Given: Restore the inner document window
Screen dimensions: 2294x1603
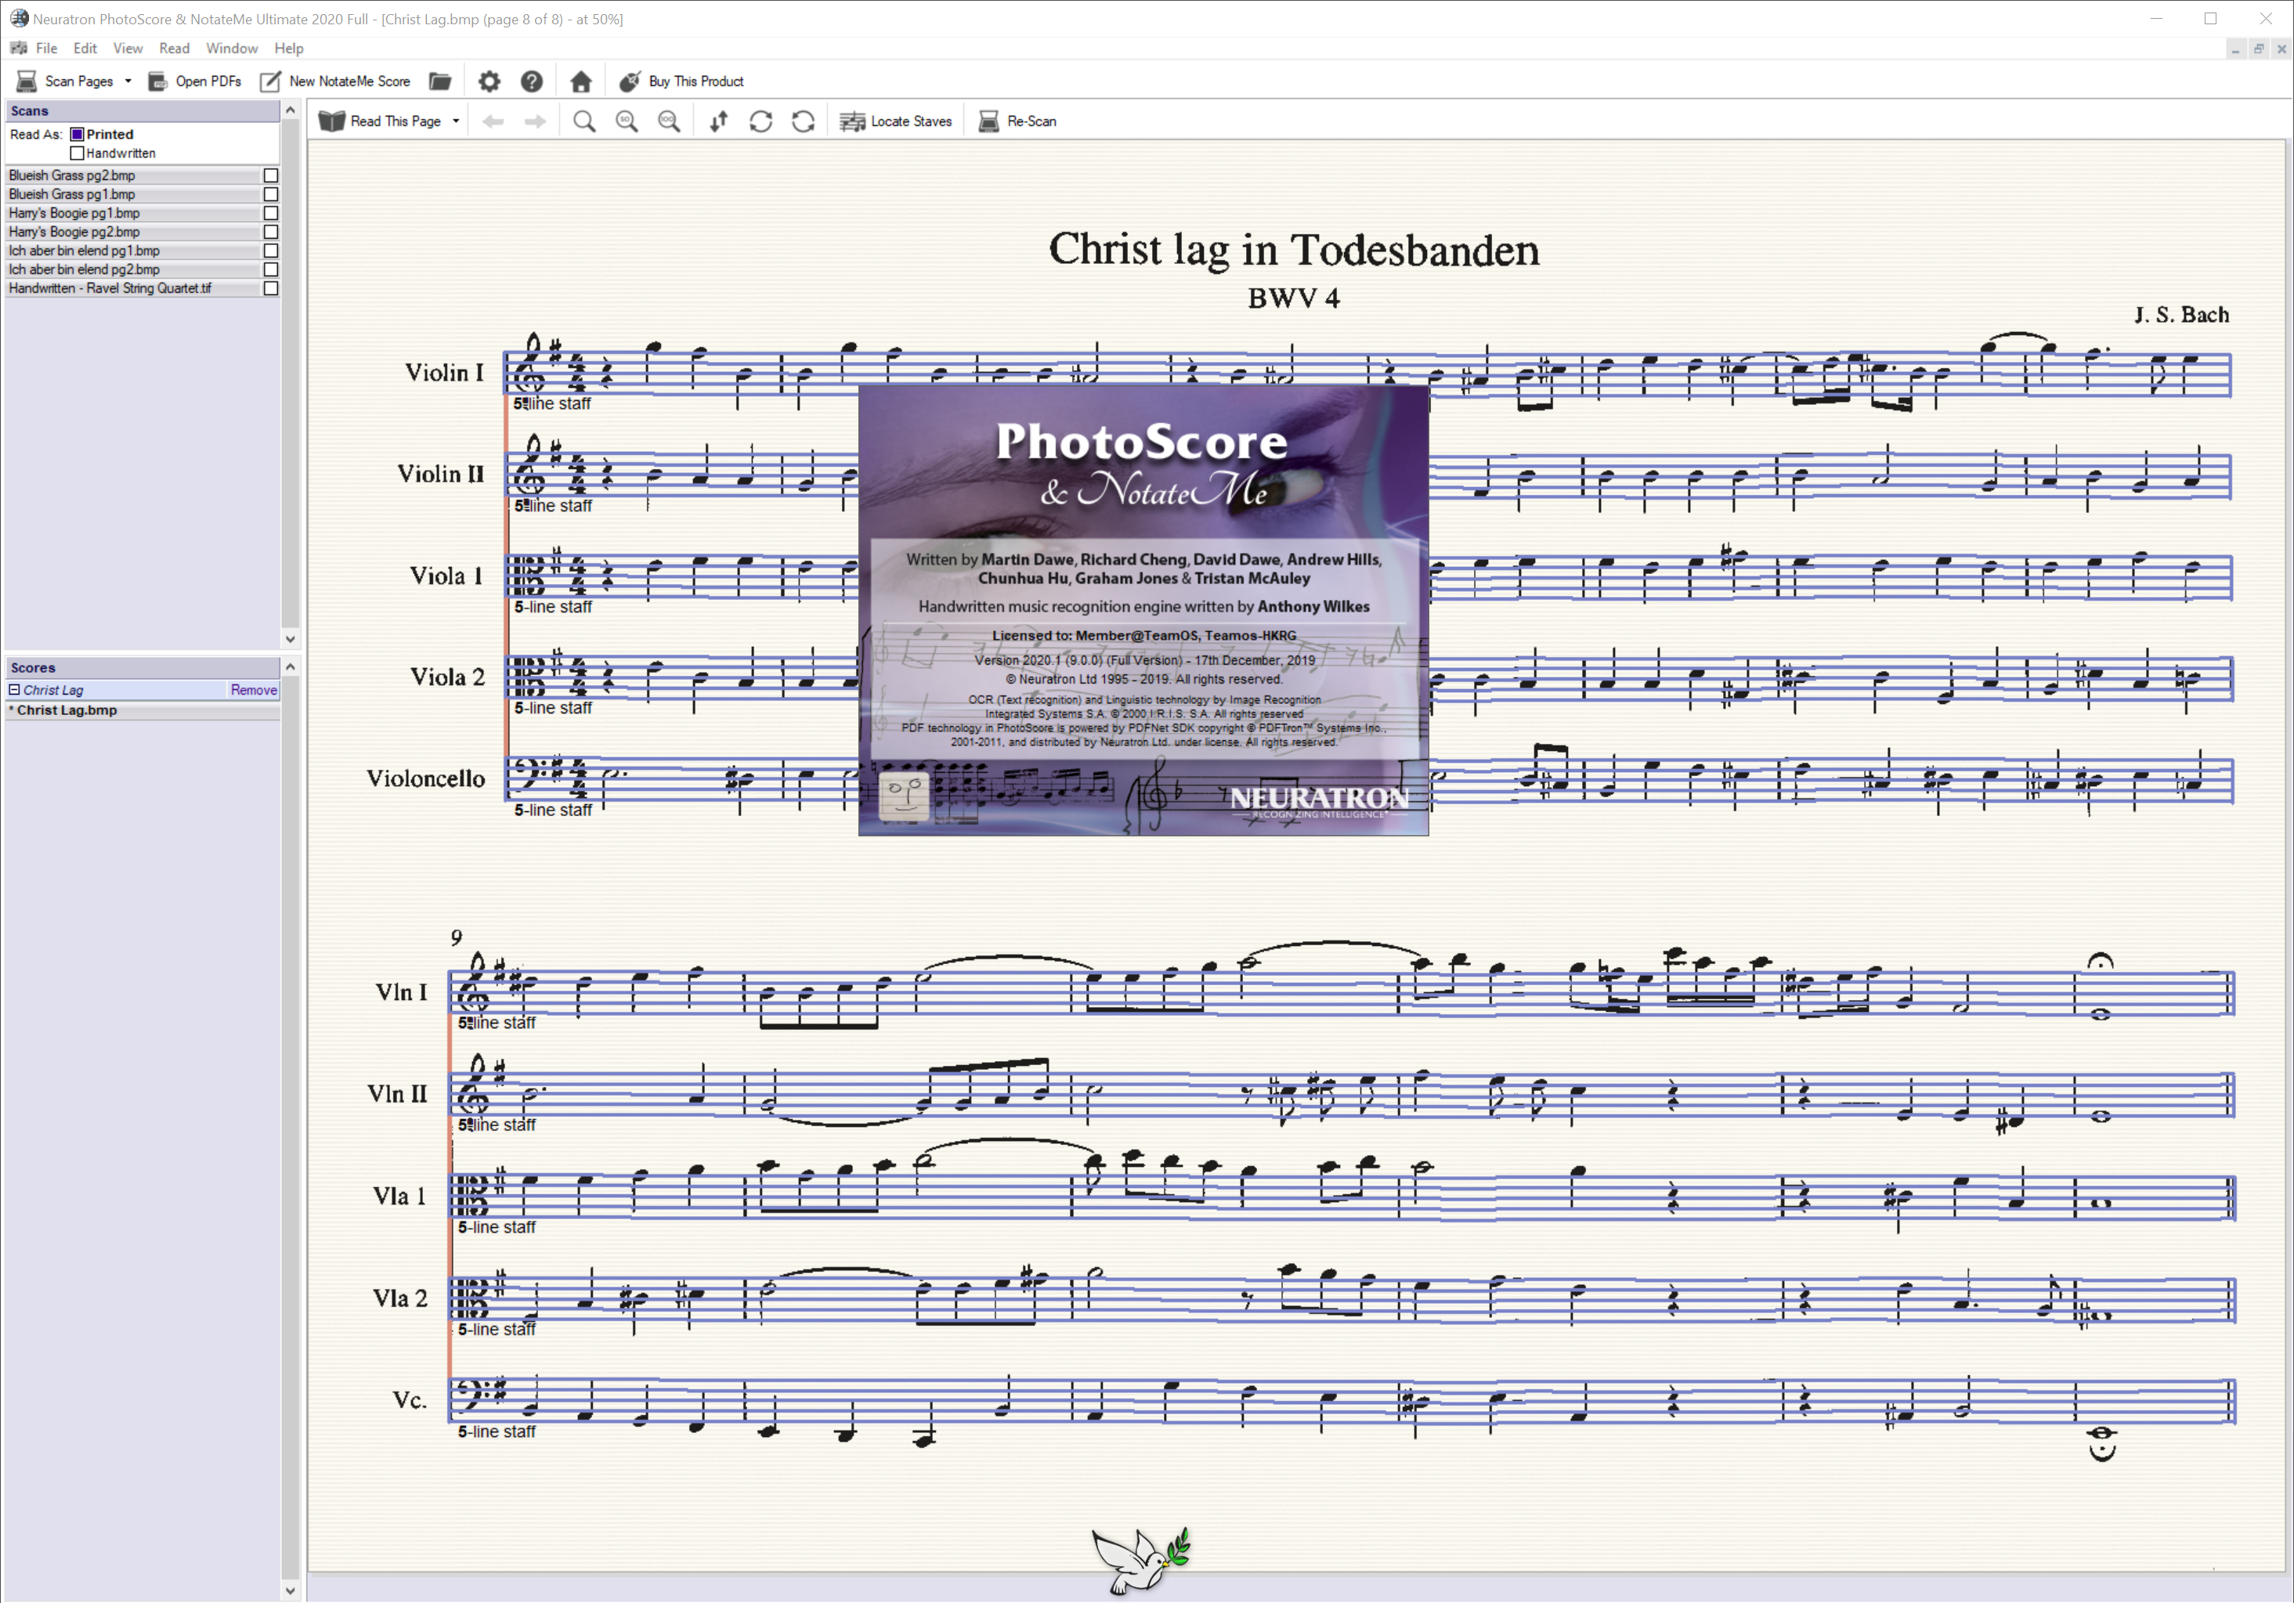Looking at the screenshot, I should 2258,49.
